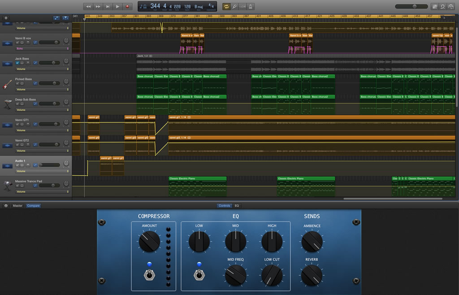Switch to the EQ tab
The width and height of the screenshot is (459, 295).
click(237, 206)
